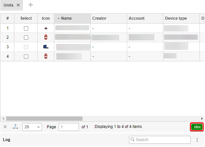Screen dimensions: 205x147
Task: Click the Page number input field
Action: (69, 127)
